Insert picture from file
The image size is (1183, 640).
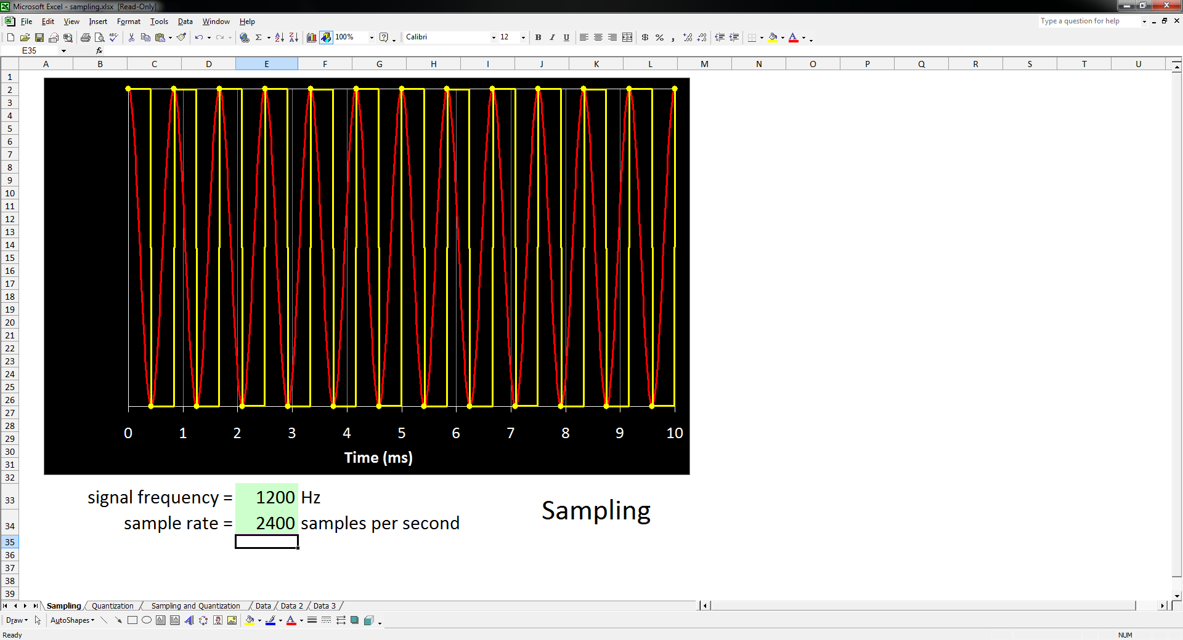[x=232, y=620]
